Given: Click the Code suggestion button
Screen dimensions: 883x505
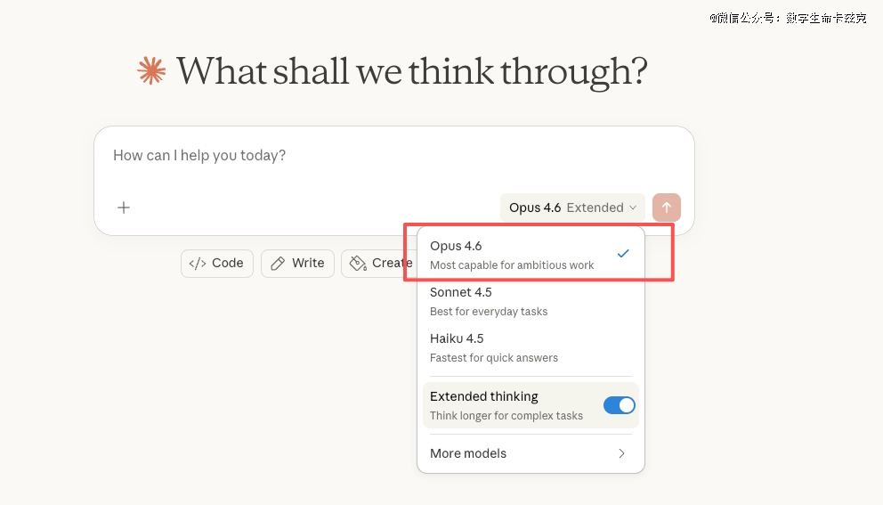Looking at the screenshot, I should click(217, 264).
